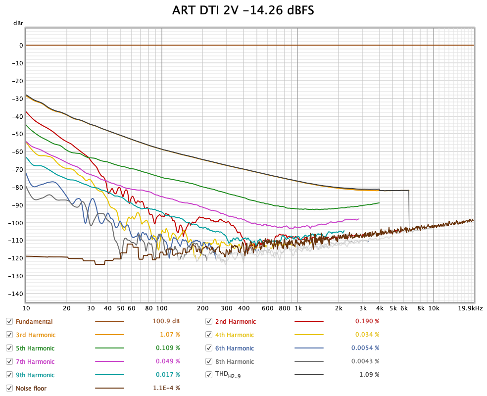Click the '6th Harmonic' legend label
The height and width of the screenshot is (396, 487).
pos(235,348)
